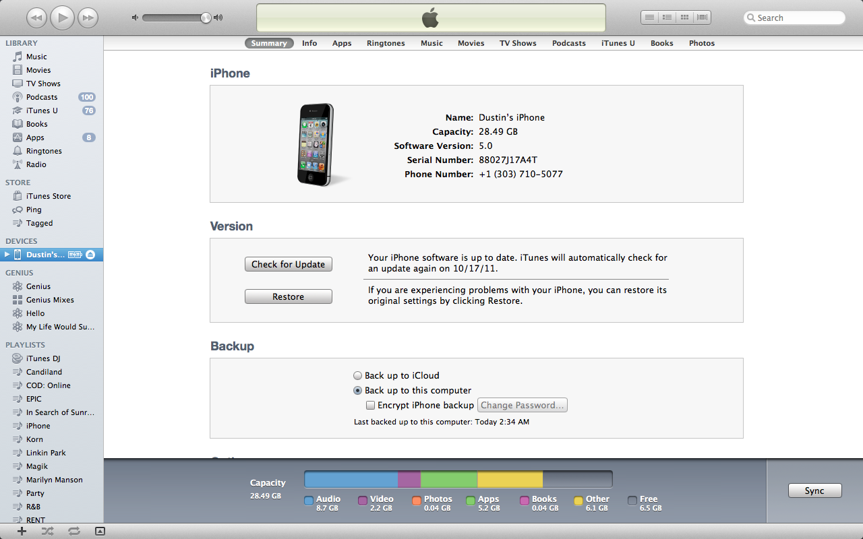Click the Restore button
This screenshot has height=539, width=863.
289,296
